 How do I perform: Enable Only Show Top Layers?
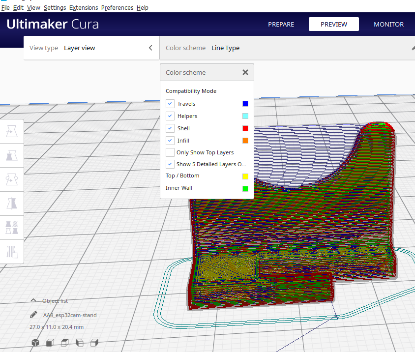tap(170, 152)
